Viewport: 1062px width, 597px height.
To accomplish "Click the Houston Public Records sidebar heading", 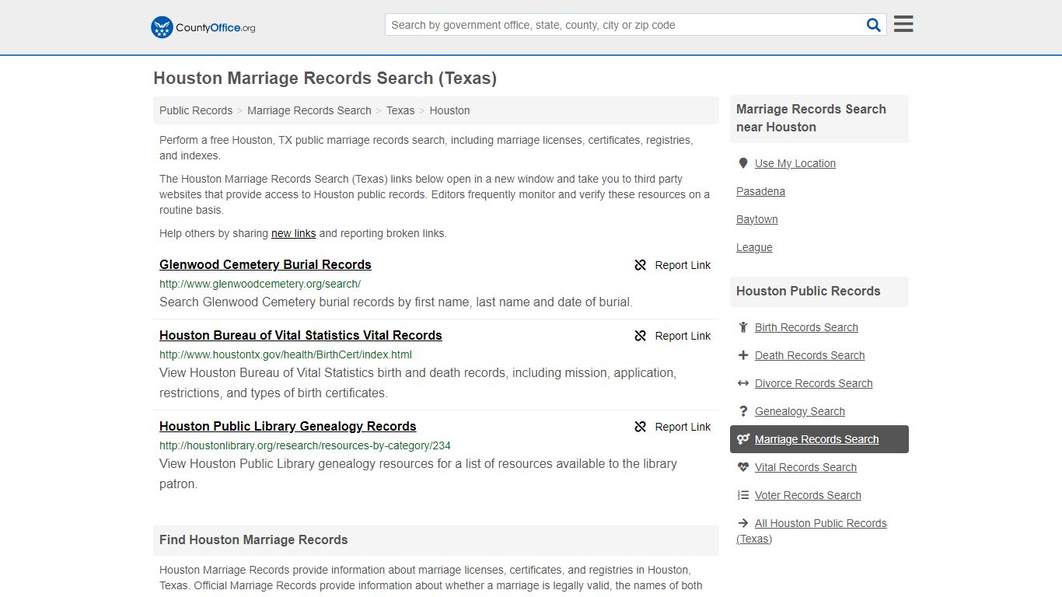I will 808,291.
